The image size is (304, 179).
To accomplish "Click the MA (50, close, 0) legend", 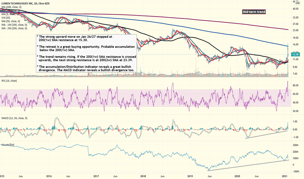I will coord(11,21).
